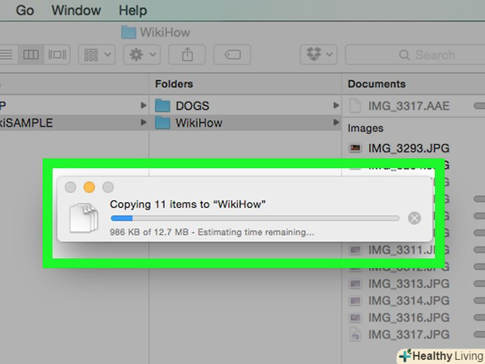
Task: Click the Folders column header
Action: 174,84
